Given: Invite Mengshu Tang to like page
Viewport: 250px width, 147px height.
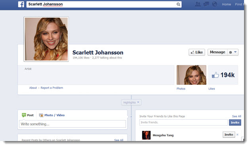Looking at the screenshot, I should pos(229,135).
